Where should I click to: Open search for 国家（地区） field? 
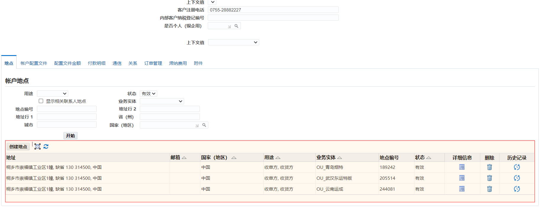(204, 125)
